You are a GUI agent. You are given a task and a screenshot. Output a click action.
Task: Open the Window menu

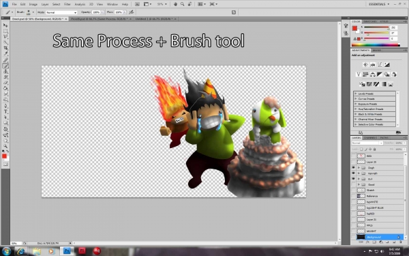(x=112, y=4)
